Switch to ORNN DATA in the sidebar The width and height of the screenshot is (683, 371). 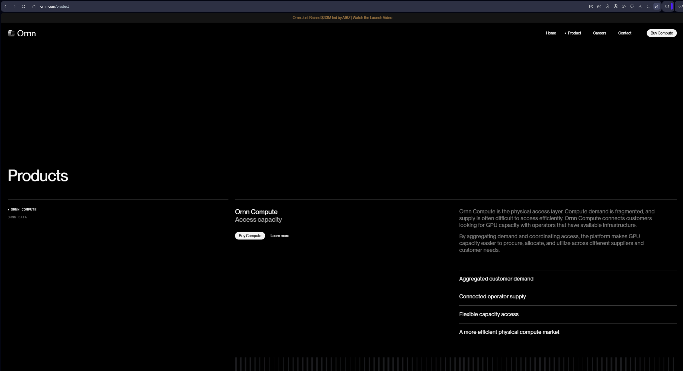click(17, 217)
